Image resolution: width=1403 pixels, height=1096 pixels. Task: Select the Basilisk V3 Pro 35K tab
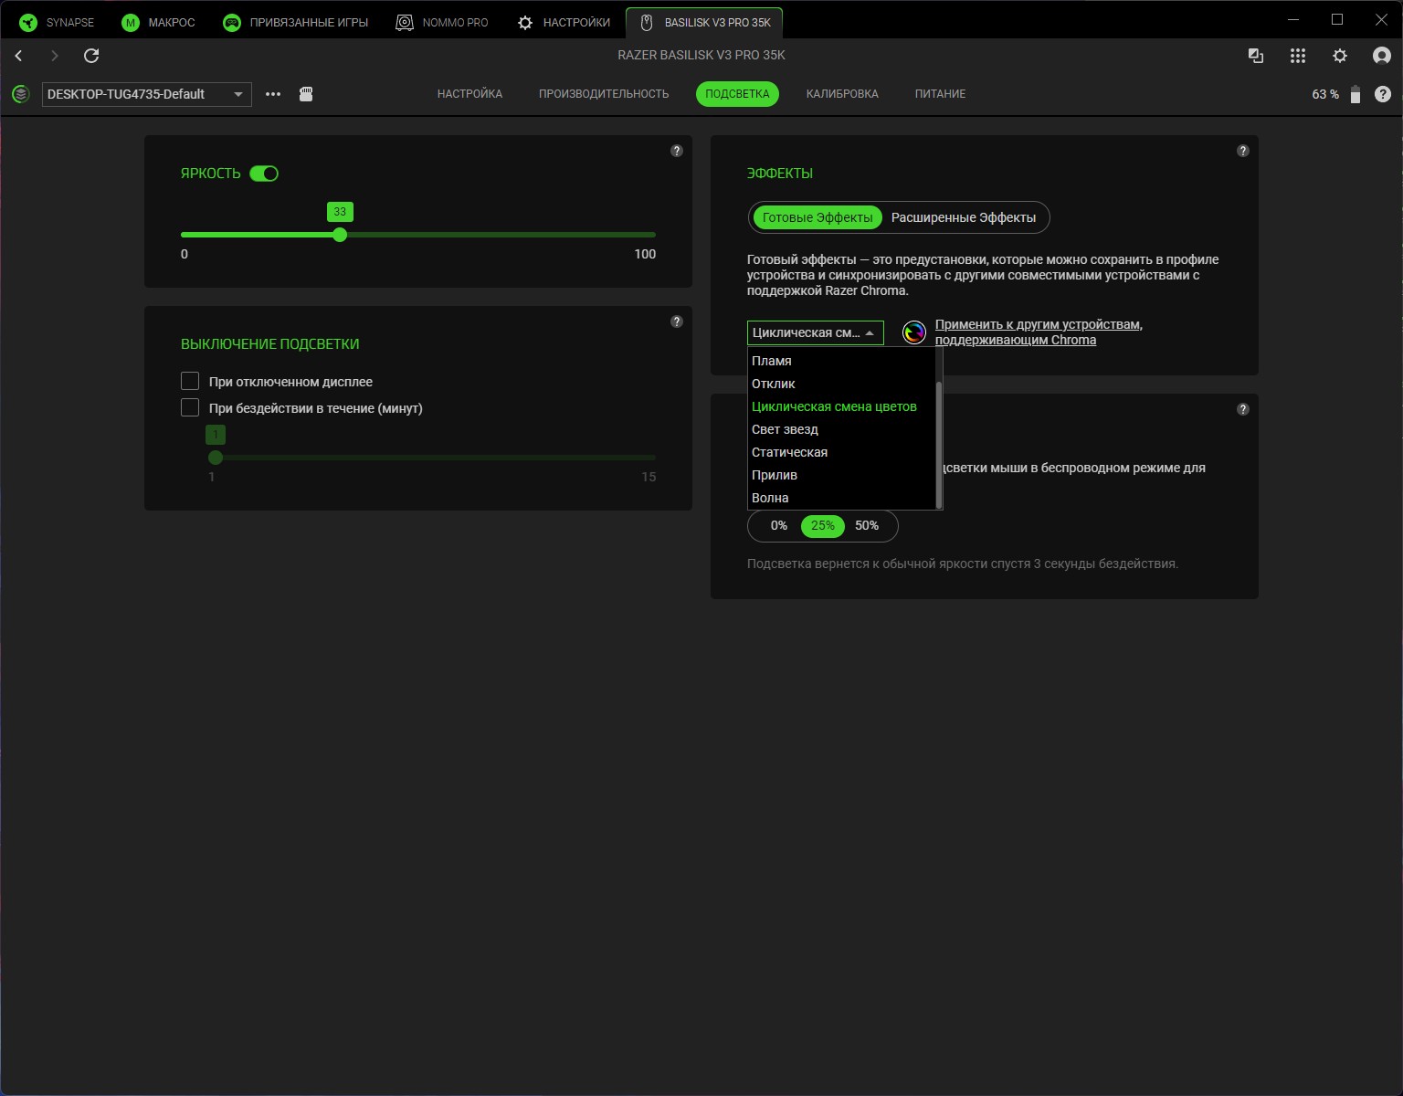[704, 22]
